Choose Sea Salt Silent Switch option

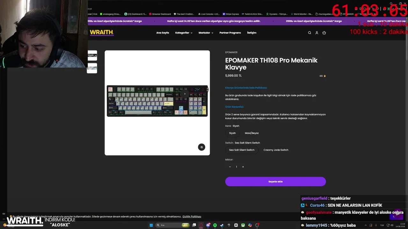click(x=242, y=150)
